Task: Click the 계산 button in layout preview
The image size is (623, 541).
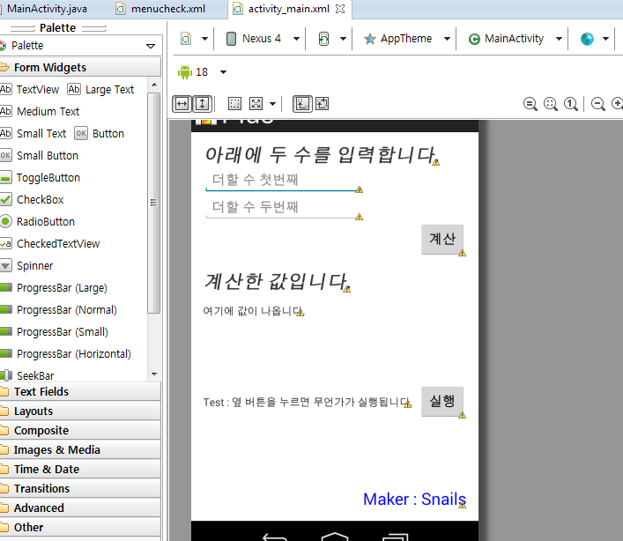Action: 441,239
